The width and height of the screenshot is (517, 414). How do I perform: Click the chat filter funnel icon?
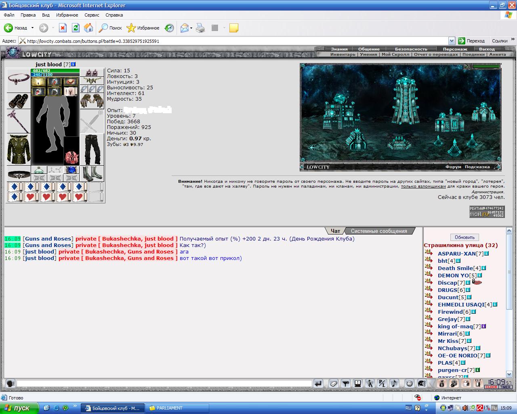(346, 383)
